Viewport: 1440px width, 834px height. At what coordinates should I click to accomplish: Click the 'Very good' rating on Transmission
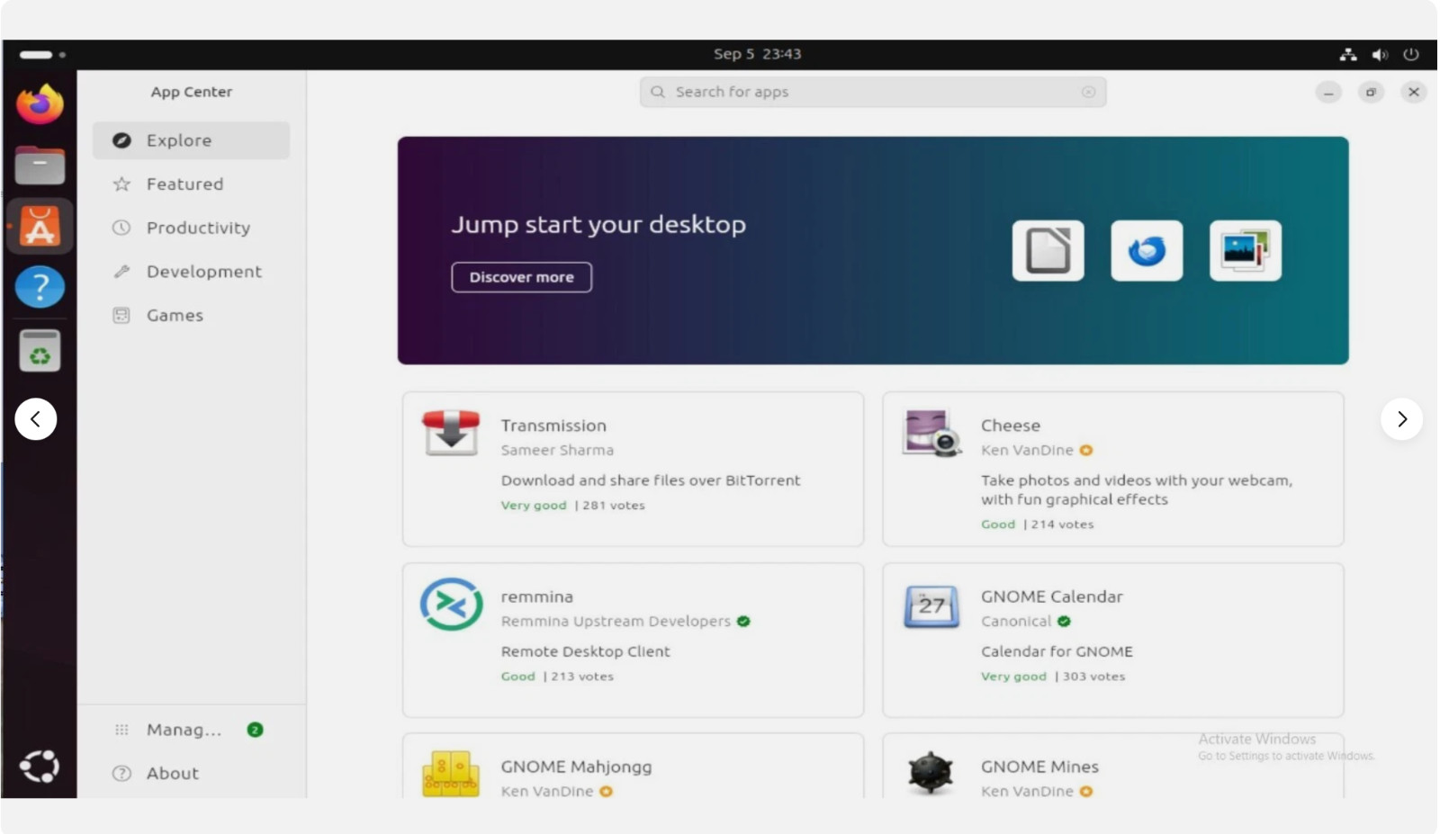(x=534, y=506)
